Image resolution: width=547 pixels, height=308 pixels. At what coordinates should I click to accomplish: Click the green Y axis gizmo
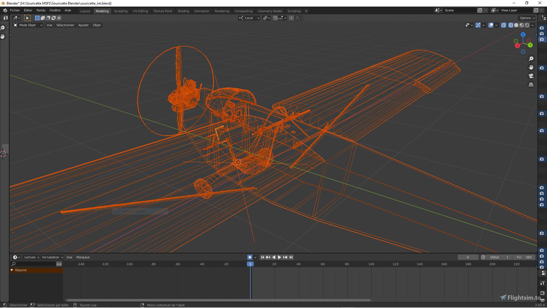(x=530, y=45)
